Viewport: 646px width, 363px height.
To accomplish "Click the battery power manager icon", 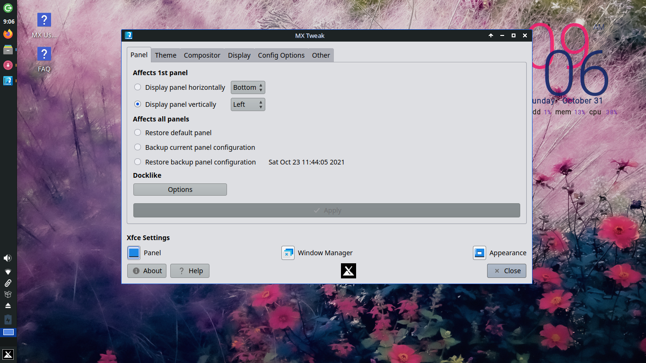I will pos(8,320).
